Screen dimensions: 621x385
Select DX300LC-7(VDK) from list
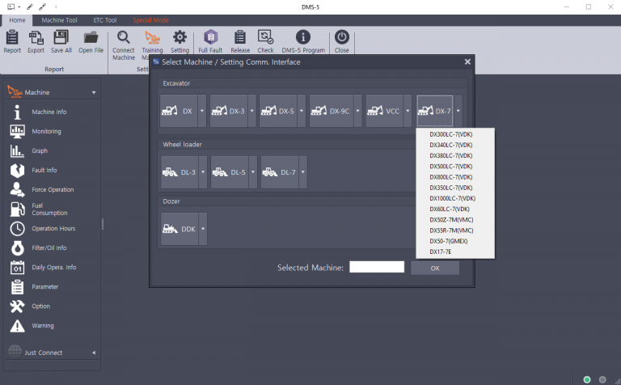[x=451, y=134]
